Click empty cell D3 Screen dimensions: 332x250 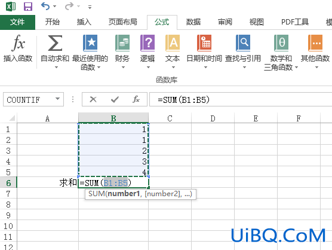click(x=213, y=151)
